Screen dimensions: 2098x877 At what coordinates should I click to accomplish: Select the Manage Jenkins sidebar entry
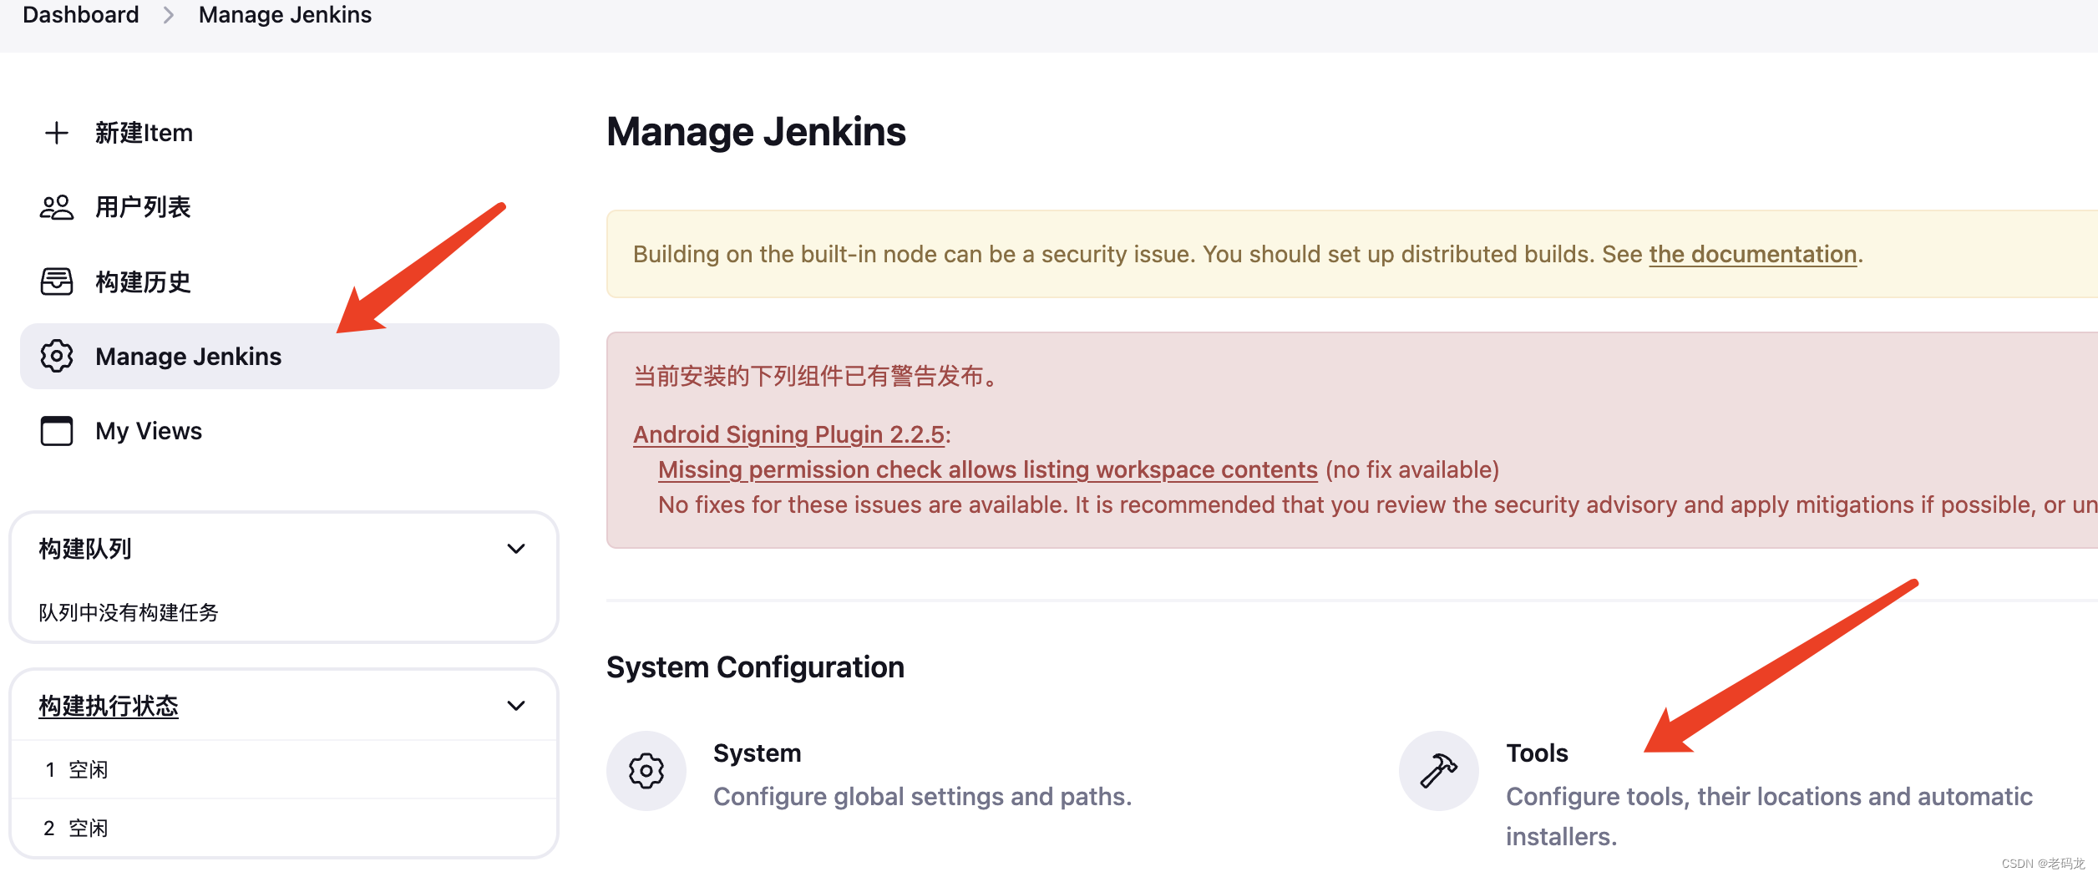coord(289,357)
